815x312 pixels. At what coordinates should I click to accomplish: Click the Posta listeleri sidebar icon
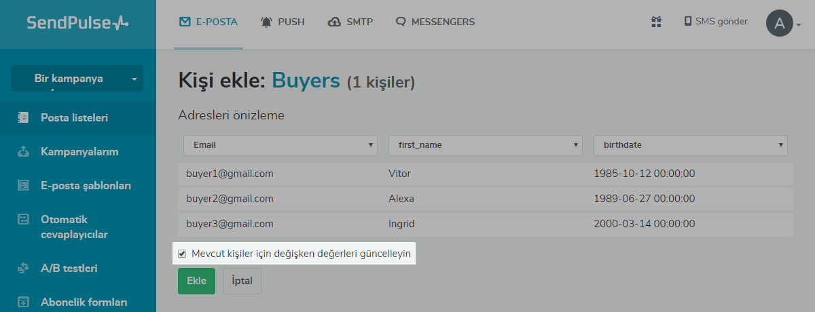pos(24,117)
